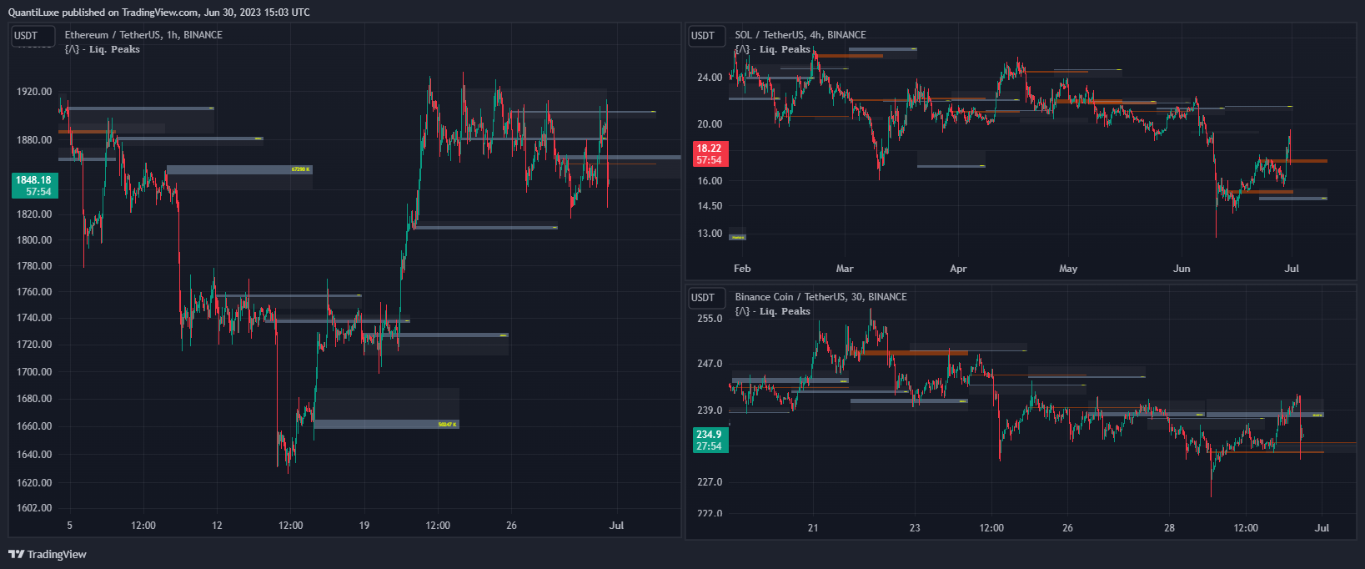Click date label 28 on the Binance time axis

pos(1170,528)
